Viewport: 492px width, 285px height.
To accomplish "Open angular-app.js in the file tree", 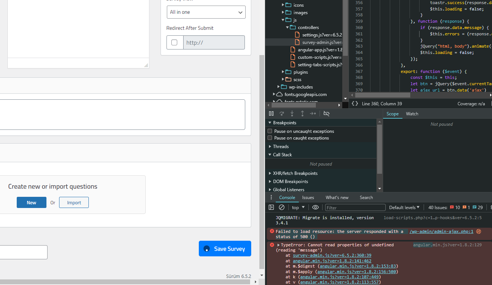I will (317, 50).
